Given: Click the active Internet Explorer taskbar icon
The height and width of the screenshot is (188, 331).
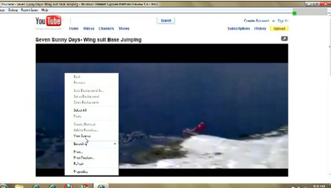Looking at the screenshot, I should (x=101, y=186).
